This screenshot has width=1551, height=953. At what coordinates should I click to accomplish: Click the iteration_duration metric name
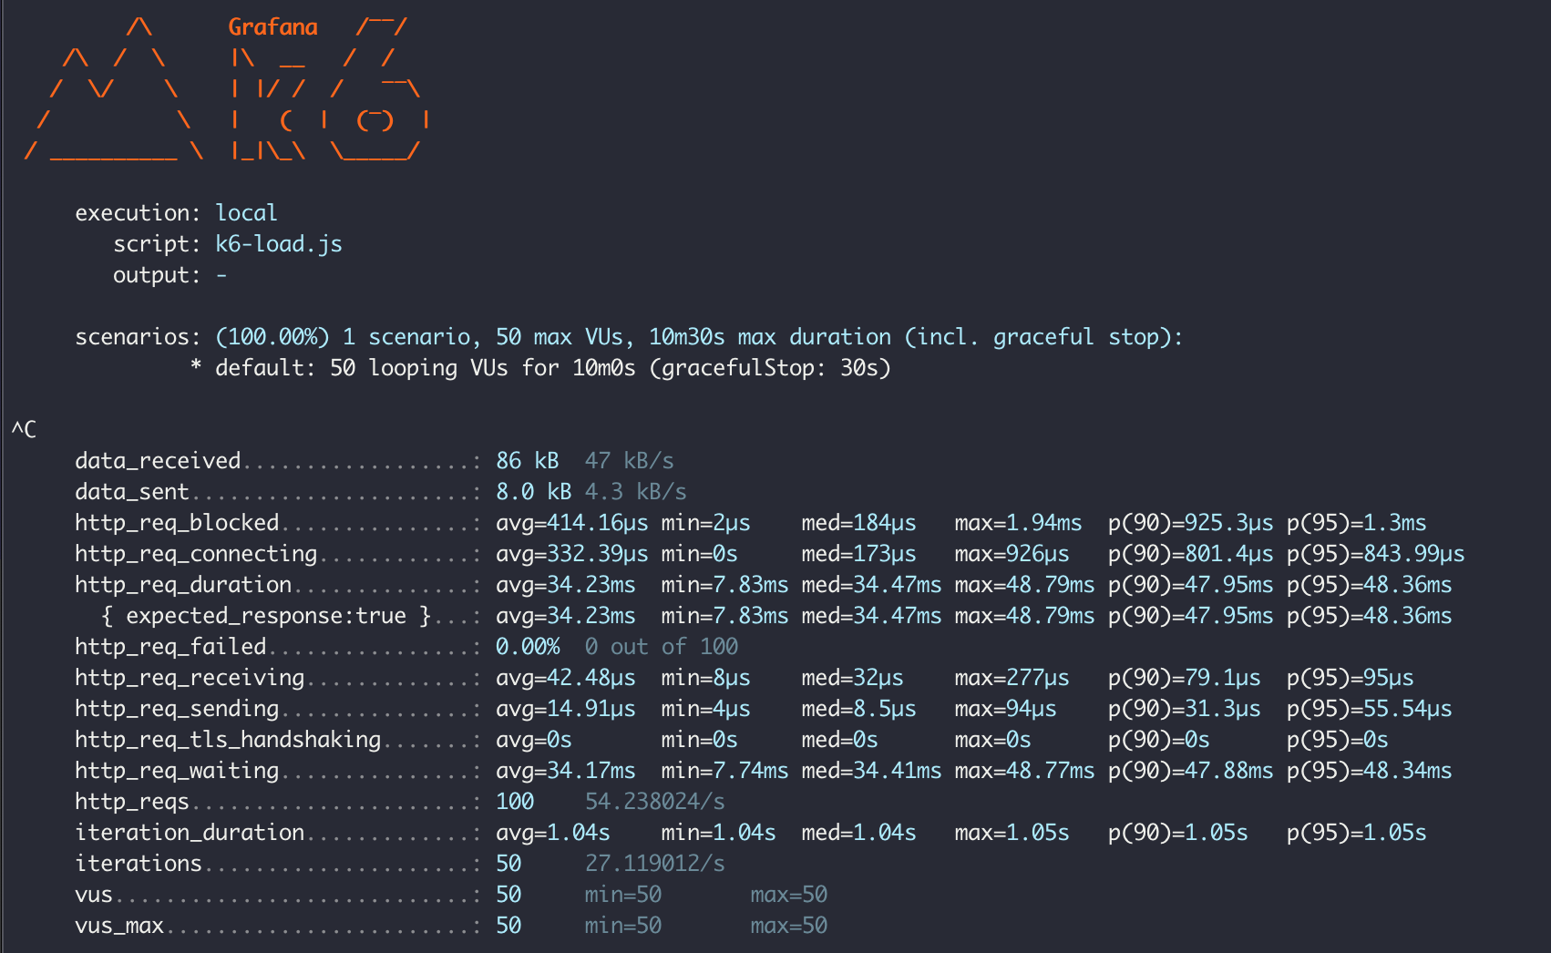[190, 833]
